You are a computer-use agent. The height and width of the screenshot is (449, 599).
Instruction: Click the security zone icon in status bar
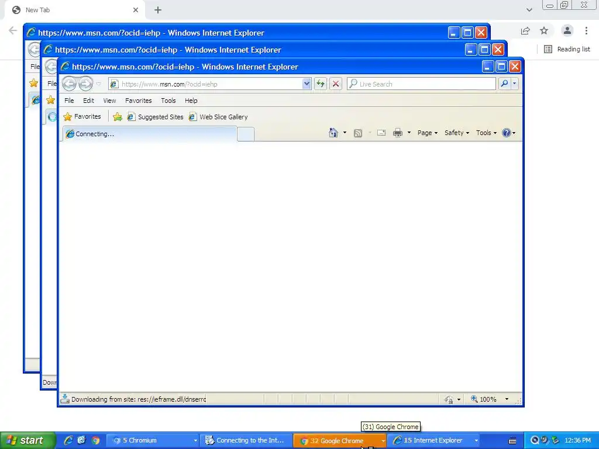pyautogui.click(x=449, y=399)
